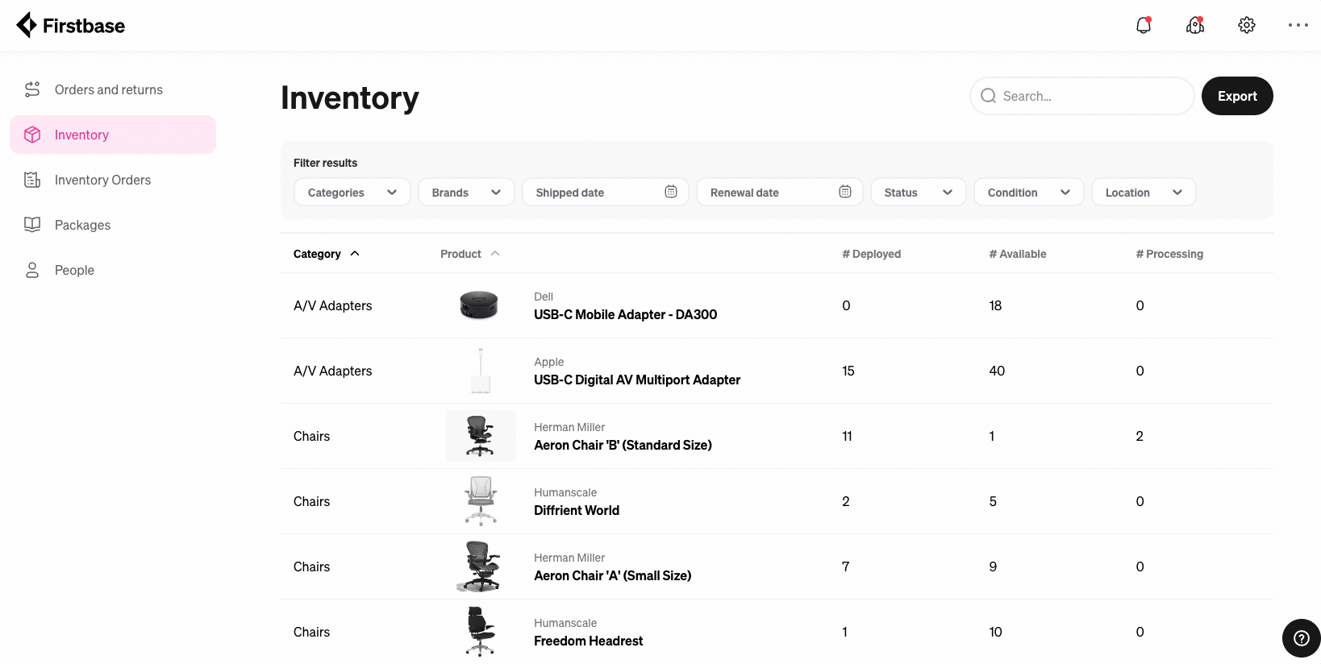Click Aeron Chair 'B' thumbnail
This screenshot has height=664, width=1321.
point(481,436)
